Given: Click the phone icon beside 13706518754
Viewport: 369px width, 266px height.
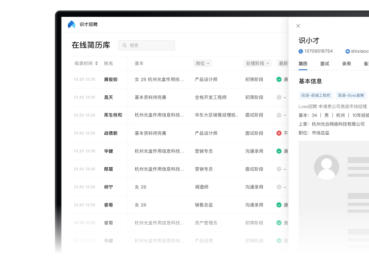Looking at the screenshot, I should [301, 51].
